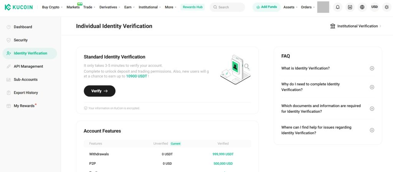The height and width of the screenshot is (172, 393).
Task: Open the Earn dropdown menu
Action: pyautogui.click(x=129, y=7)
